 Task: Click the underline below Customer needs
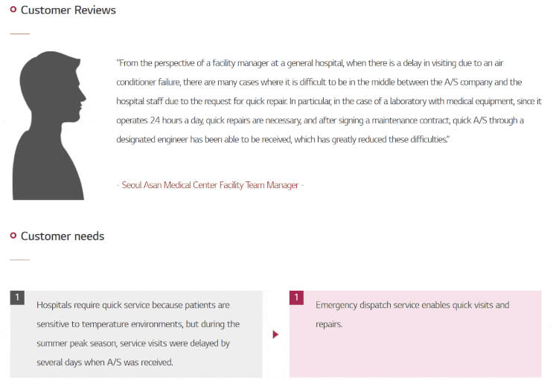point(20,260)
